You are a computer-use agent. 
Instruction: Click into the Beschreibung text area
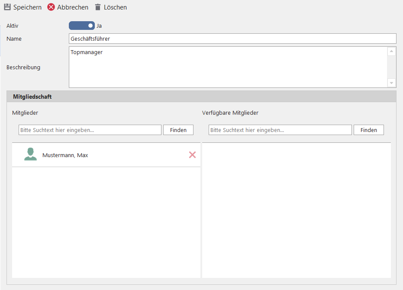(x=228, y=67)
